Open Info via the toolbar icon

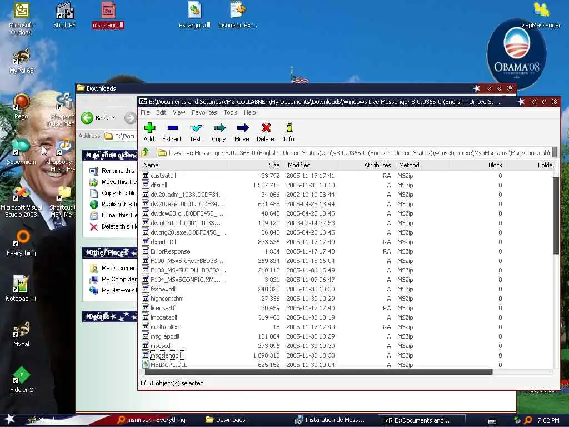click(289, 132)
